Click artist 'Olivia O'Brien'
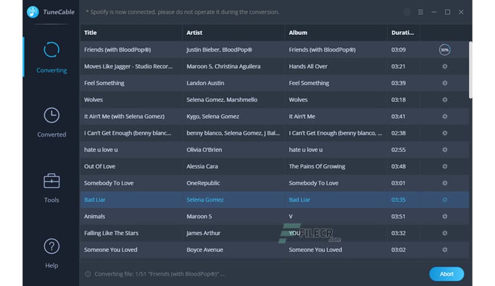Screen dimensions: 495x286 click(x=204, y=150)
